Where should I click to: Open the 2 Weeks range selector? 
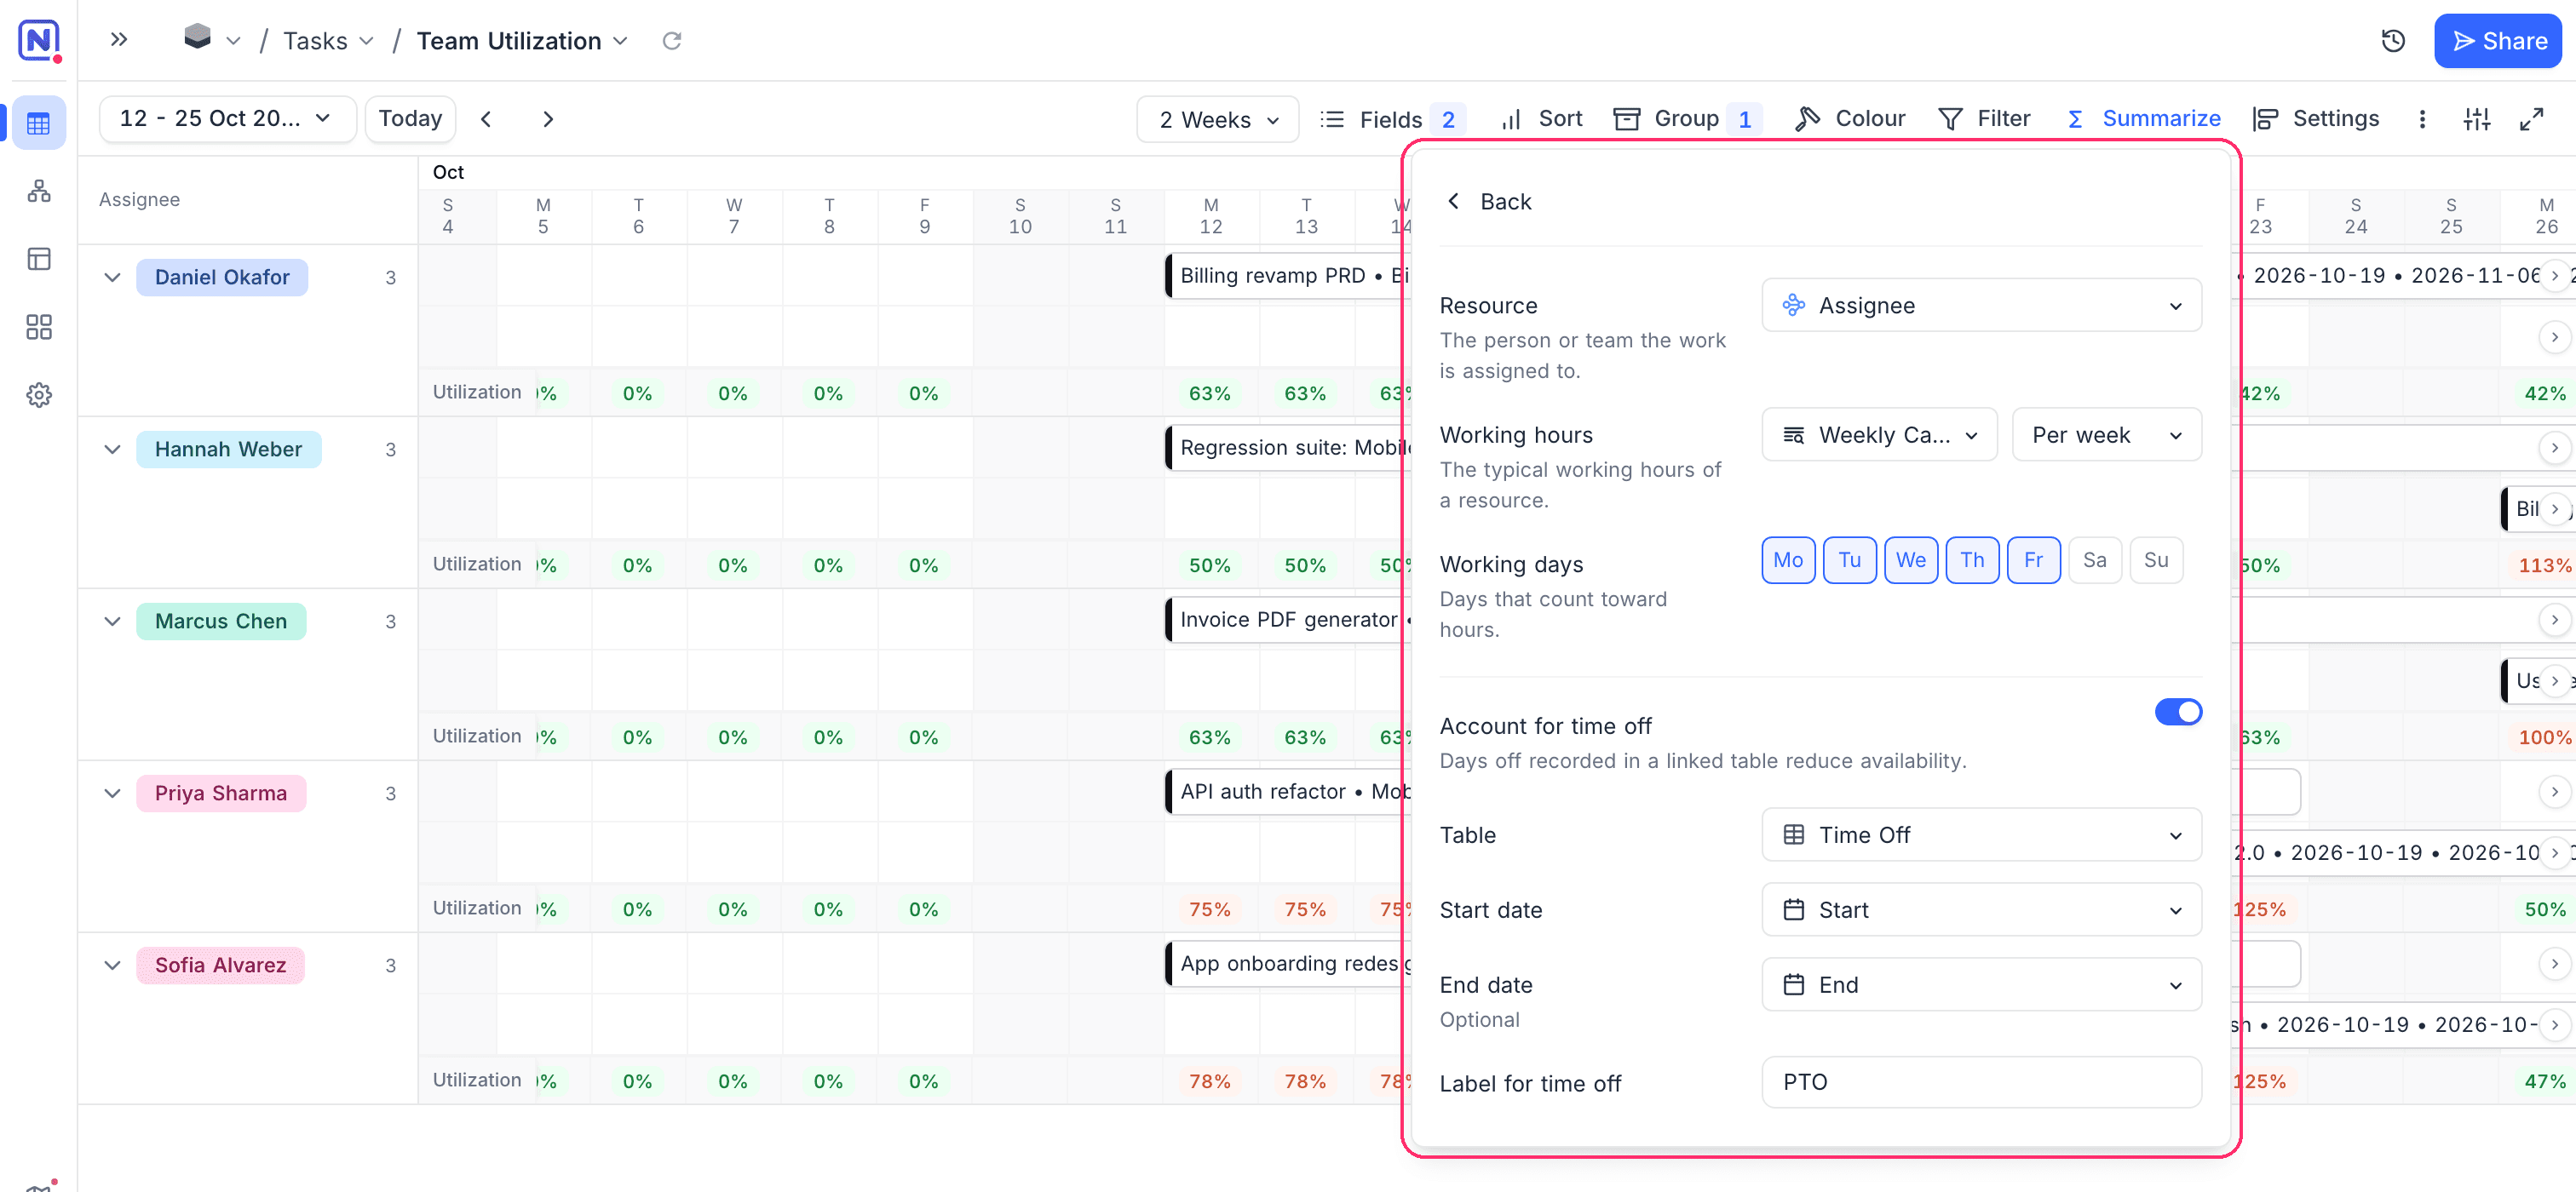pos(1217,119)
